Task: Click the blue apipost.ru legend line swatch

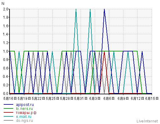Action: click(x=9, y=104)
